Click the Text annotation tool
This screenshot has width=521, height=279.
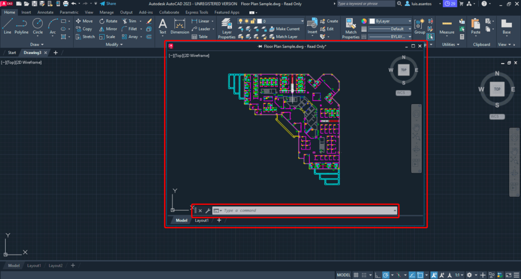[x=162, y=26]
